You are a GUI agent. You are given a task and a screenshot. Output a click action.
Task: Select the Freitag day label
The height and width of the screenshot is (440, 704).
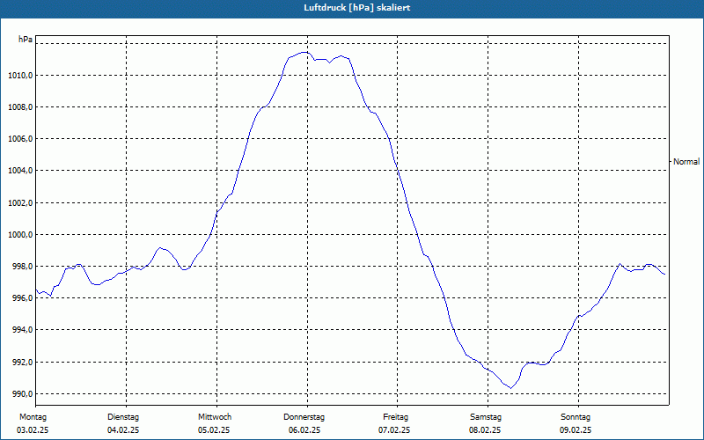(395, 417)
